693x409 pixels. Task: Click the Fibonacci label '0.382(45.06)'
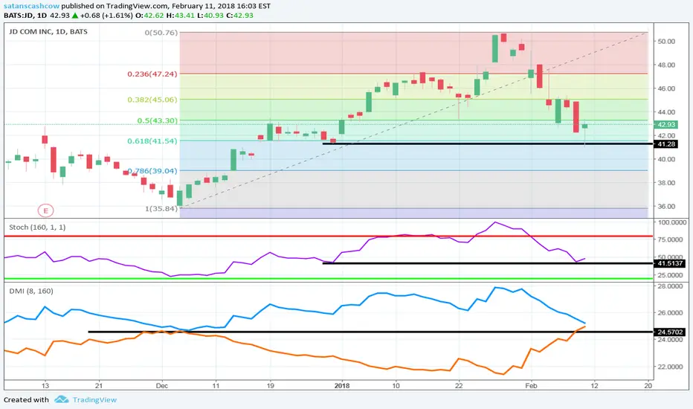coord(152,100)
